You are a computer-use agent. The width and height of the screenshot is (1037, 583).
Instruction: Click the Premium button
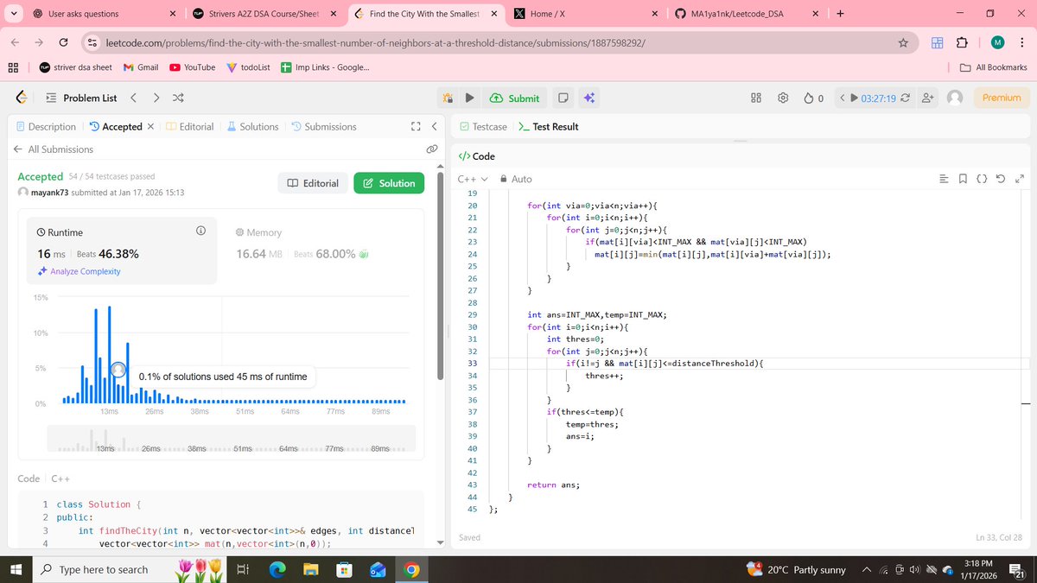click(x=1002, y=98)
